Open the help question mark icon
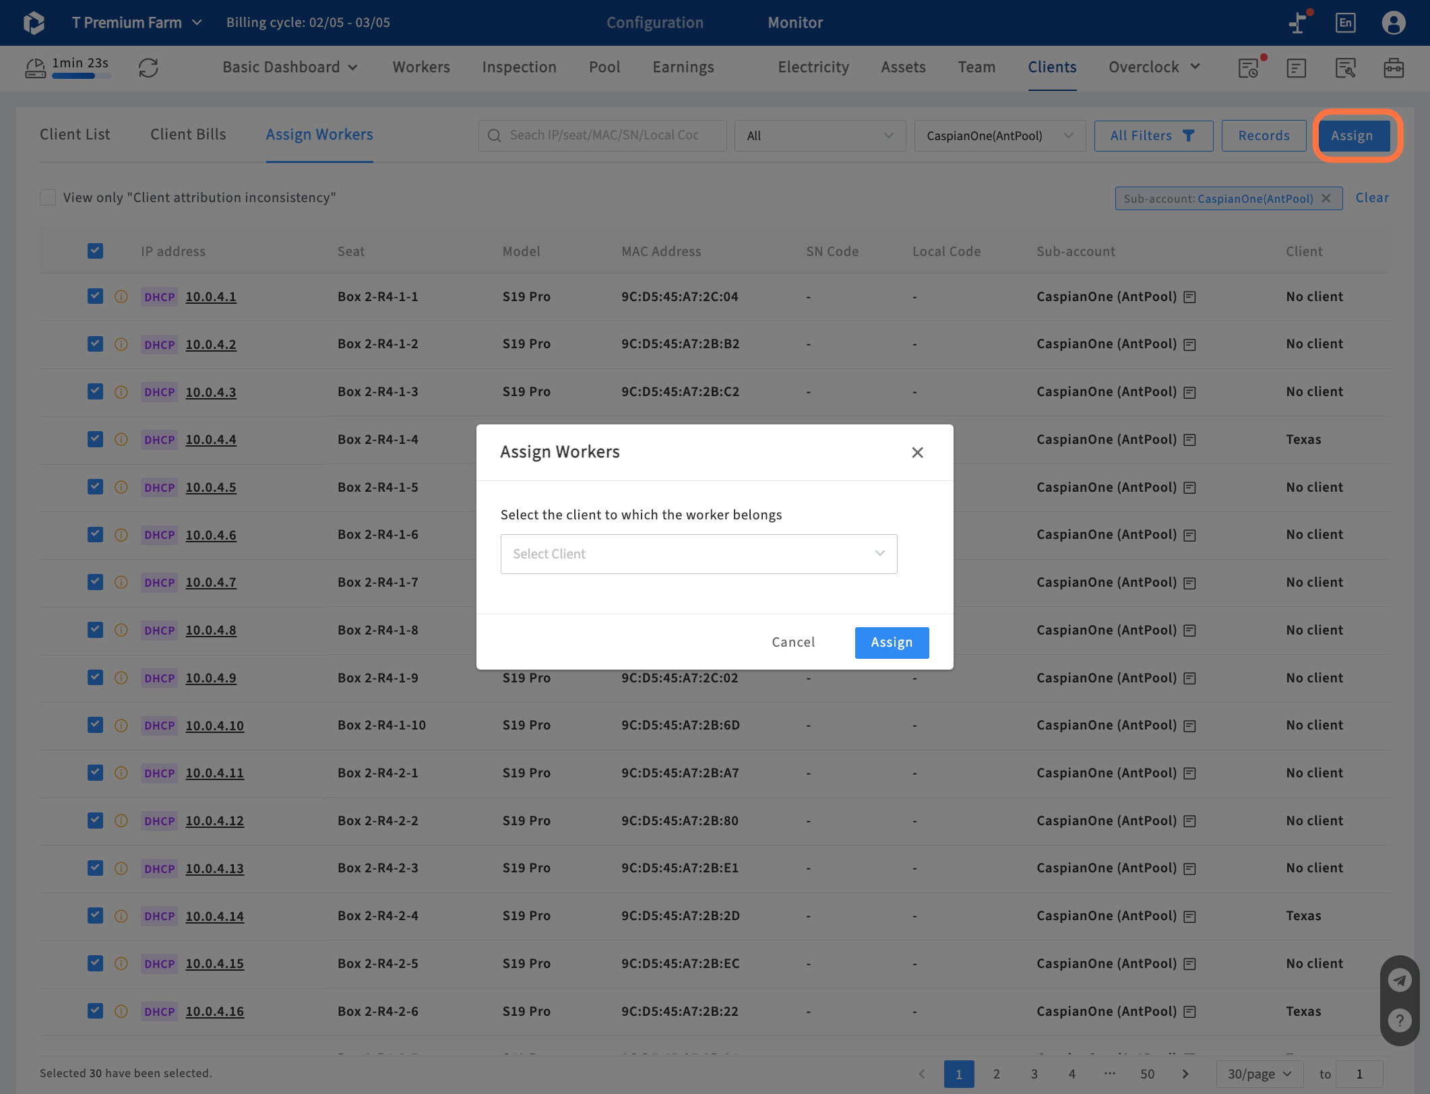 tap(1400, 1020)
